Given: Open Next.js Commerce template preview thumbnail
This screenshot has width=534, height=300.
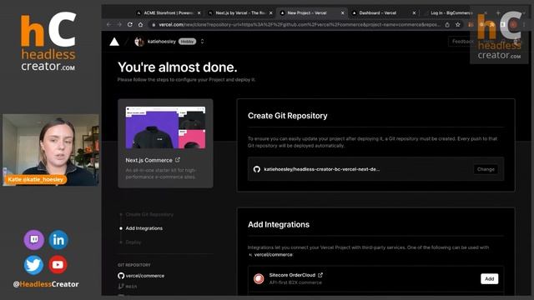Looking at the screenshot, I should click(165, 127).
